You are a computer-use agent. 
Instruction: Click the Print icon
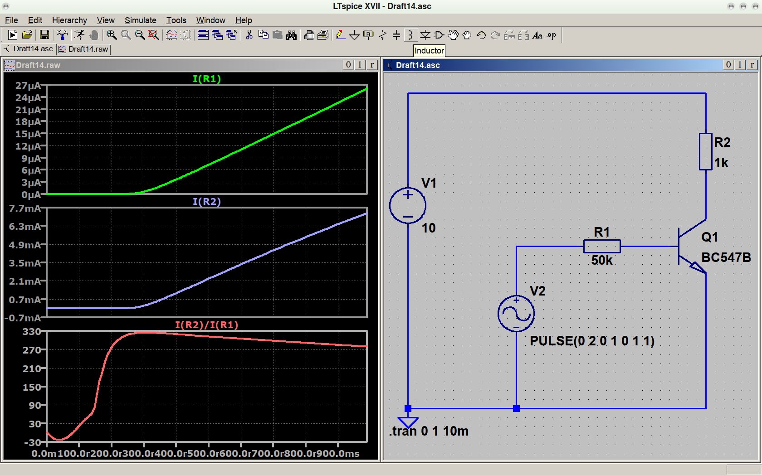[x=323, y=35]
